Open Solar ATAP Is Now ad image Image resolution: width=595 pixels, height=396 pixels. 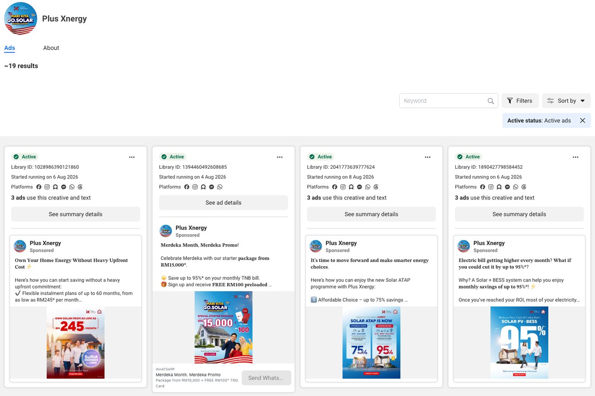tap(371, 342)
